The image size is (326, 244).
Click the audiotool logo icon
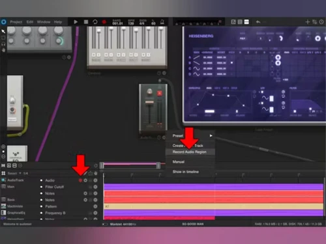pos(4,22)
